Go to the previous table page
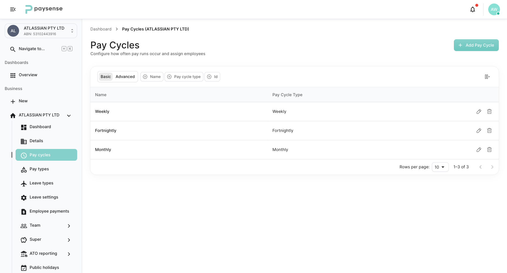The width and height of the screenshot is (507, 273). [481, 167]
